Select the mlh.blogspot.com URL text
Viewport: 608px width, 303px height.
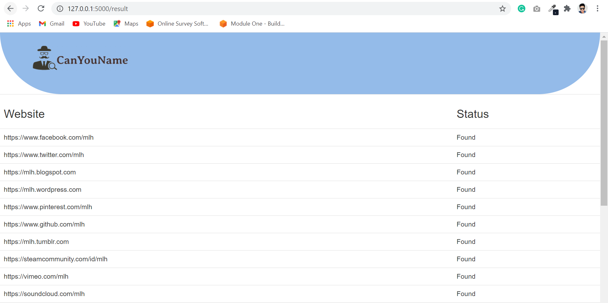(x=40, y=172)
